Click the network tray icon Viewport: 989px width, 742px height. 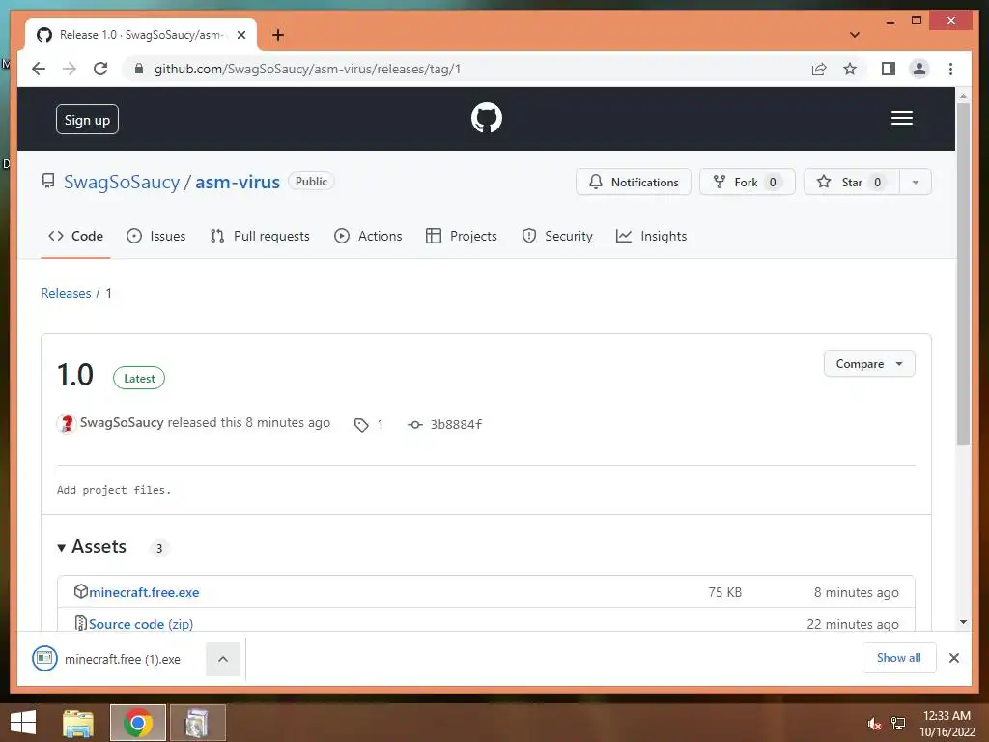(x=897, y=724)
